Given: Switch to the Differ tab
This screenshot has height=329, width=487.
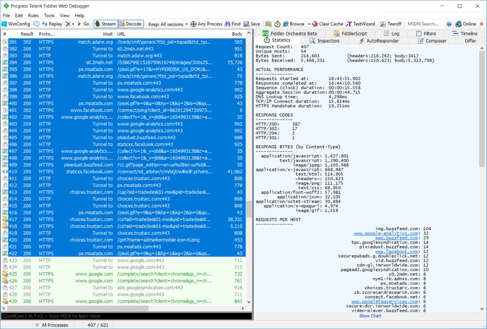Looking at the screenshot, I should tap(471, 41).
